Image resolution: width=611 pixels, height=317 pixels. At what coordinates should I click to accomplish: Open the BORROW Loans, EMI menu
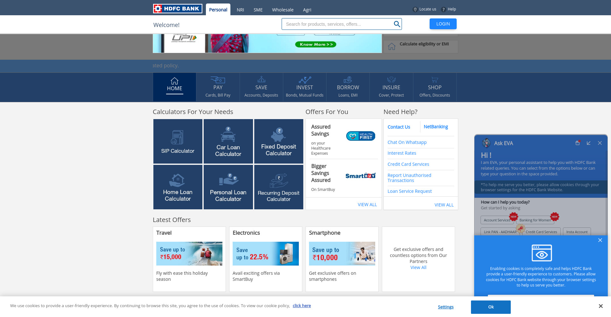pyautogui.click(x=348, y=87)
